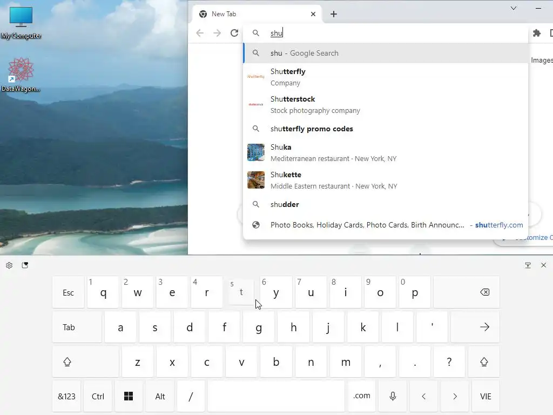Click the address bar containing 'shu'
The width and height of the screenshot is (553, 415).
386,33
